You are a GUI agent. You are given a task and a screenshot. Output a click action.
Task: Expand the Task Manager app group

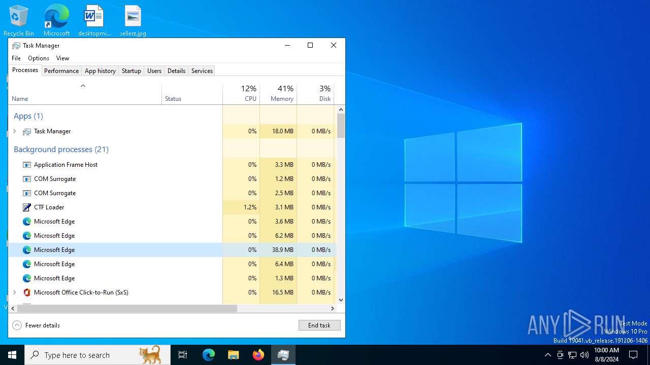click(x=15, y=131)
